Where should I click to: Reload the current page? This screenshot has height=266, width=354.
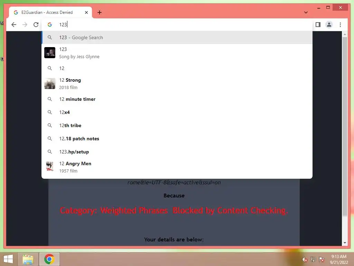pos(36,25)
